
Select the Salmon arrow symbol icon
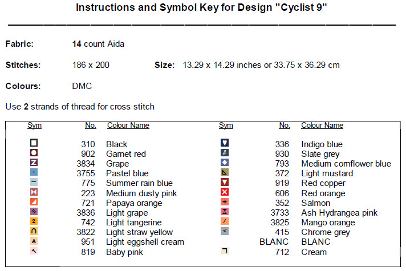point(225,203)
